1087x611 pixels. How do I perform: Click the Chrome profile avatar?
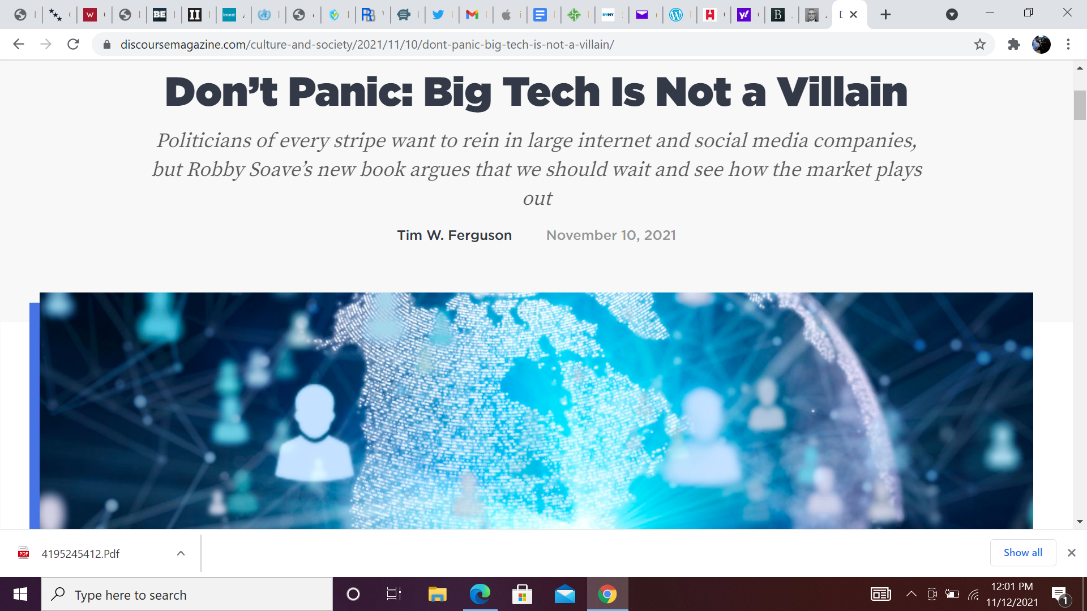pyautogui.click(x=1041, y=44)
